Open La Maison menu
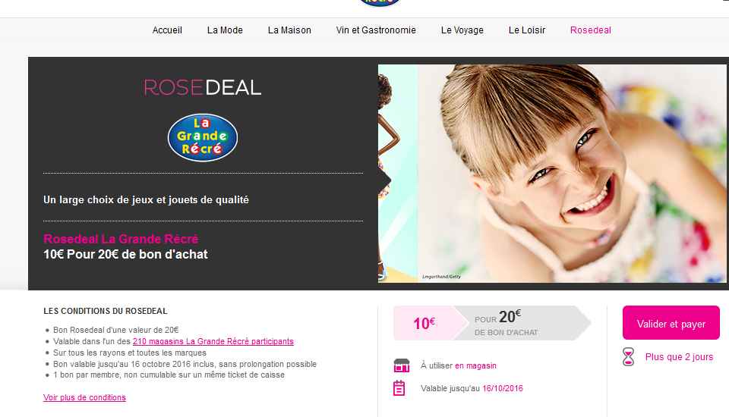This screenshot has height=417, width=729. tap(289, 30)
